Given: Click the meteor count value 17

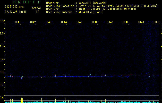Looking at the screenshot, I should pos(37,12).
